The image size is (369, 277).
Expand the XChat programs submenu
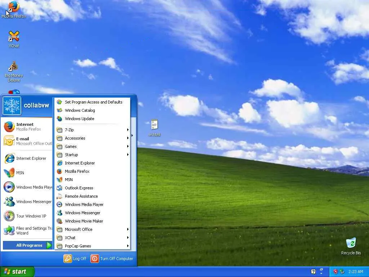click(93, 237)
